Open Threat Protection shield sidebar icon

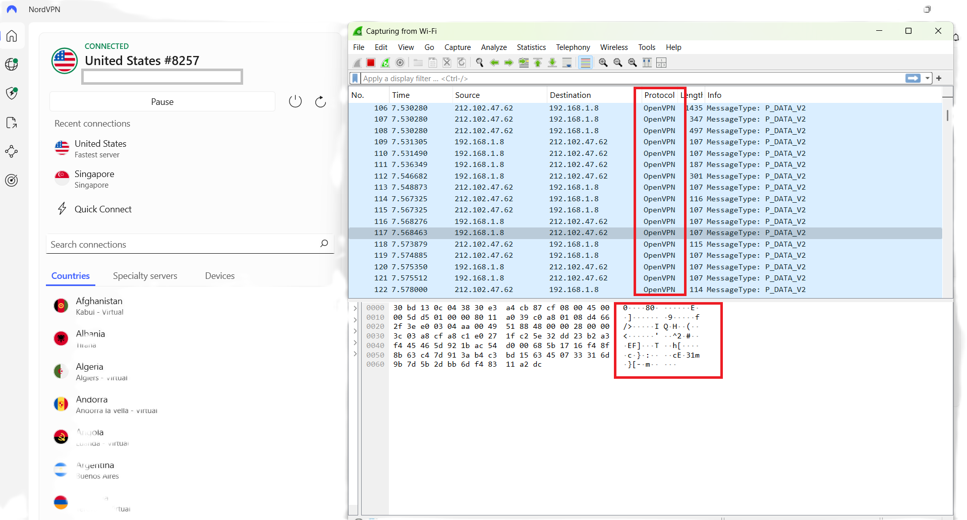click(x=12, y=93)
